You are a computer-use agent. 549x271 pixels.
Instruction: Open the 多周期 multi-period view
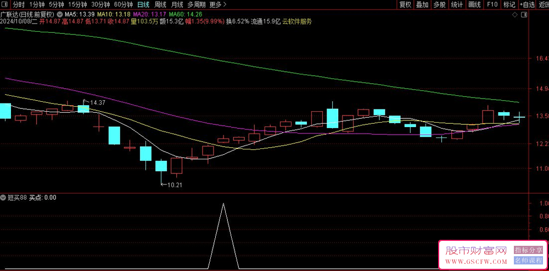(197, 4)
